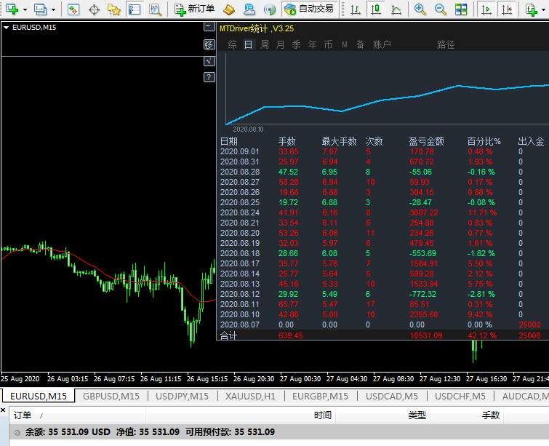Image resolution: width=549 pixels, height=446 pixels.
Task: Select the EURUSD,M15 chart tab
Action: point(39,397)
